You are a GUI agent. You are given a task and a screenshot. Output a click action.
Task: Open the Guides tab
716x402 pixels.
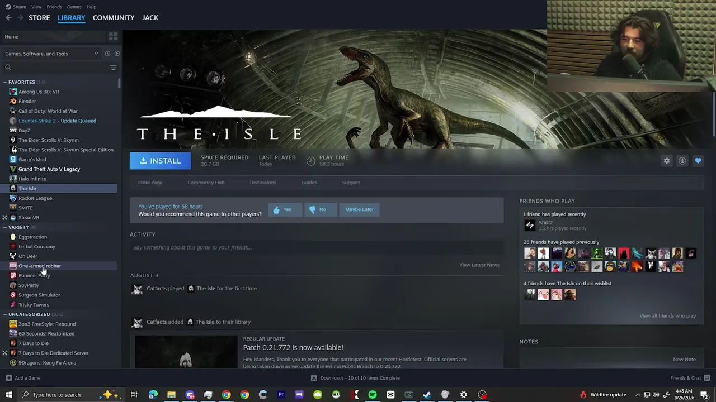(x=309, y=183)
